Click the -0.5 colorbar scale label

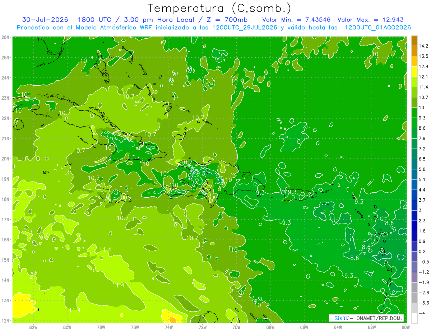423,262
